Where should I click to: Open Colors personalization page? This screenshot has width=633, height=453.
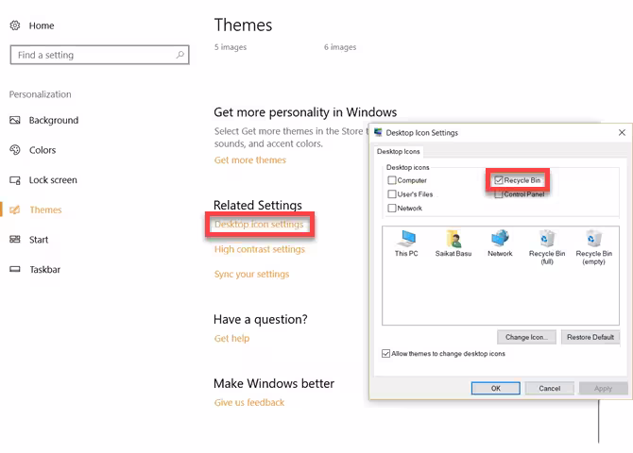43,150
